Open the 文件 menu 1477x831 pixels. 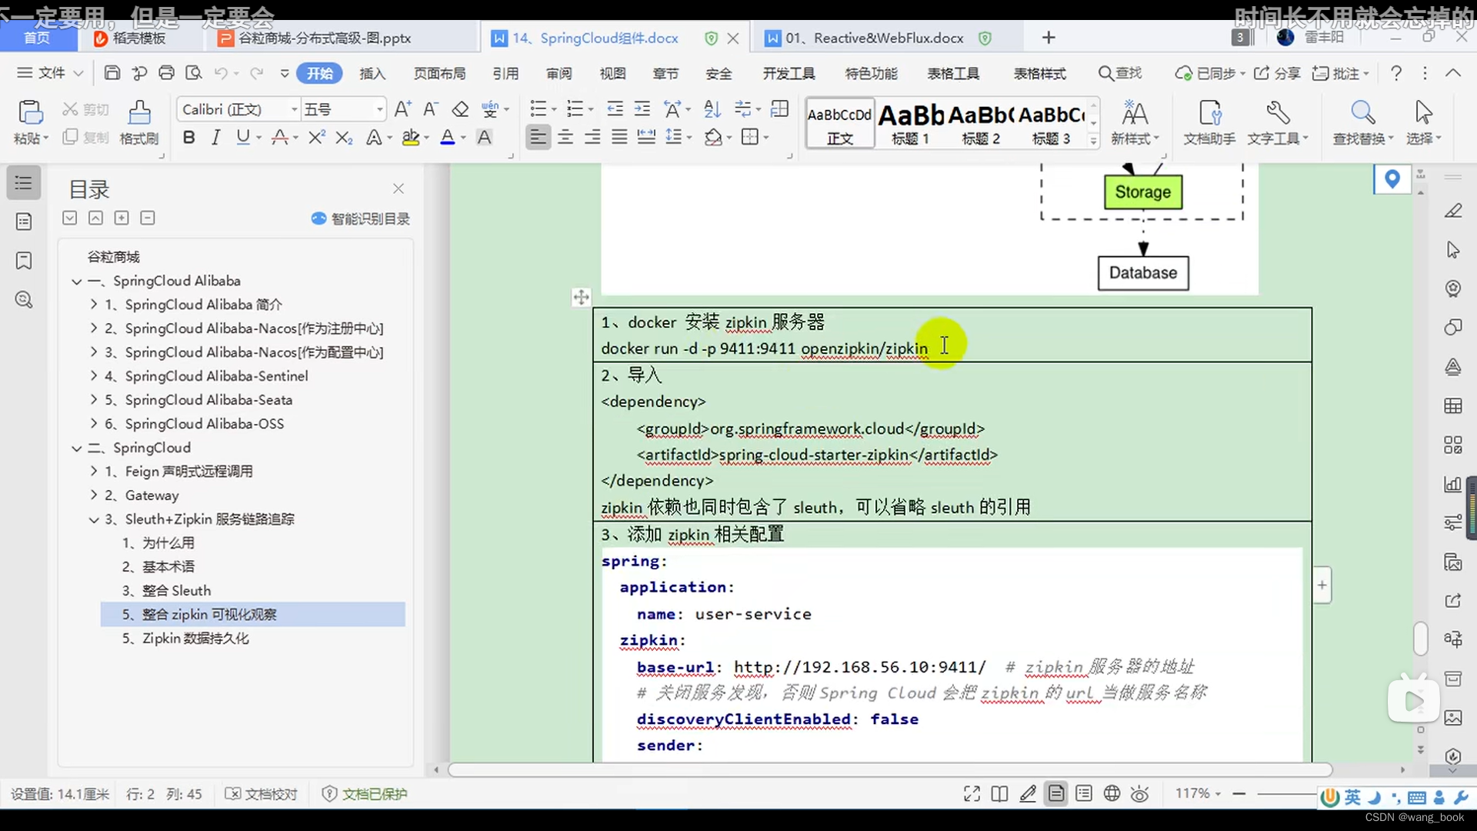[x=51, y=73]
